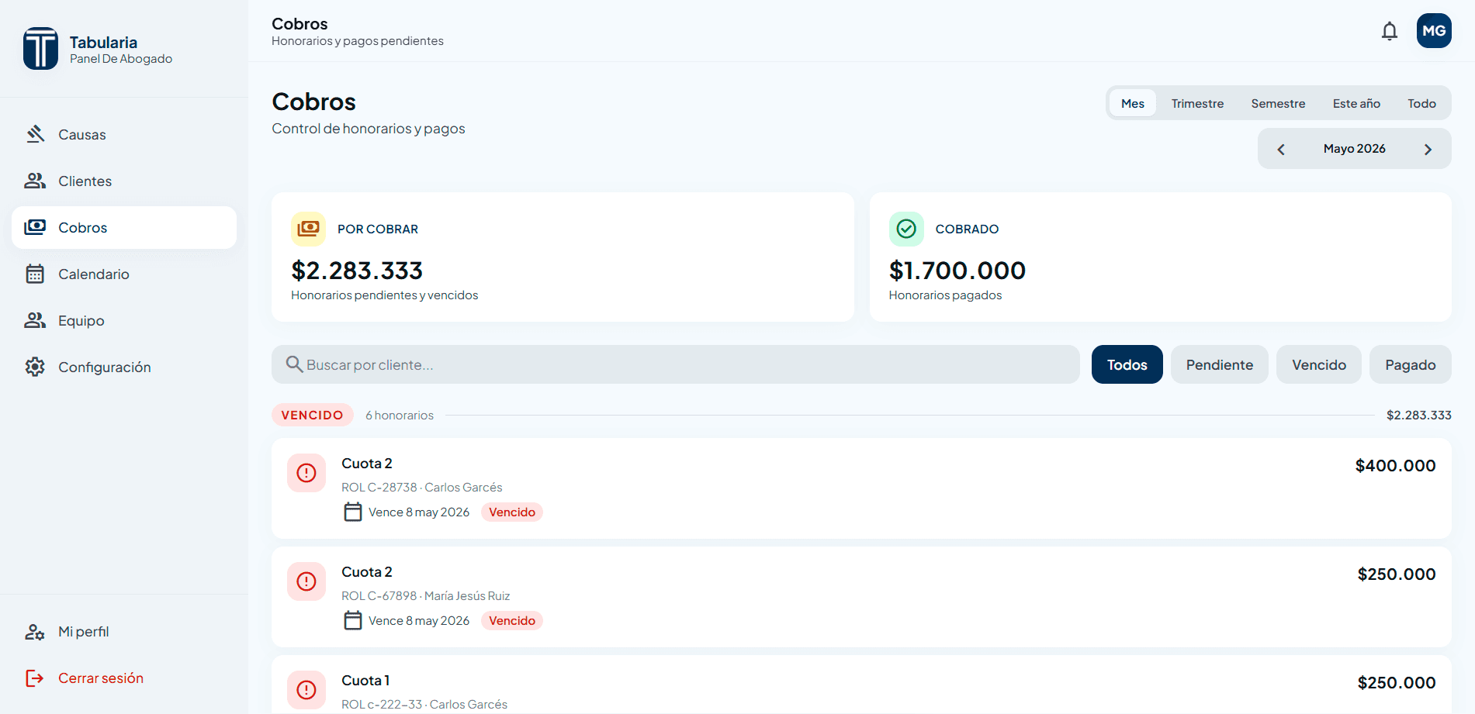
Task: Switch to Todo period
Action: click(x=1421, y=103)
